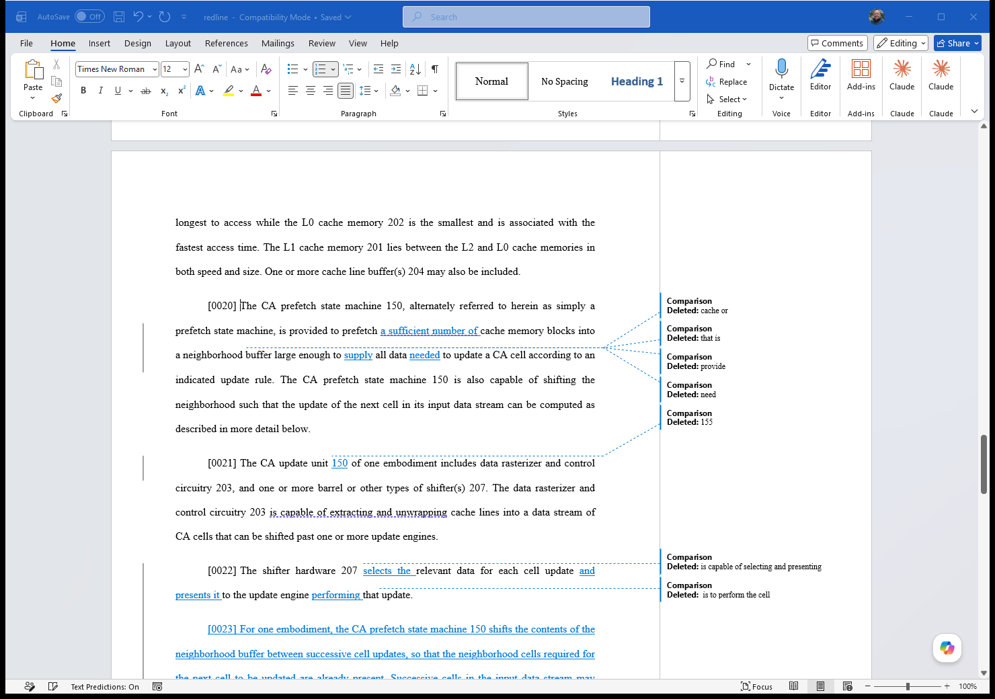Center the paragraph text
Screen dimensions: 995x699
click(311, 91)
